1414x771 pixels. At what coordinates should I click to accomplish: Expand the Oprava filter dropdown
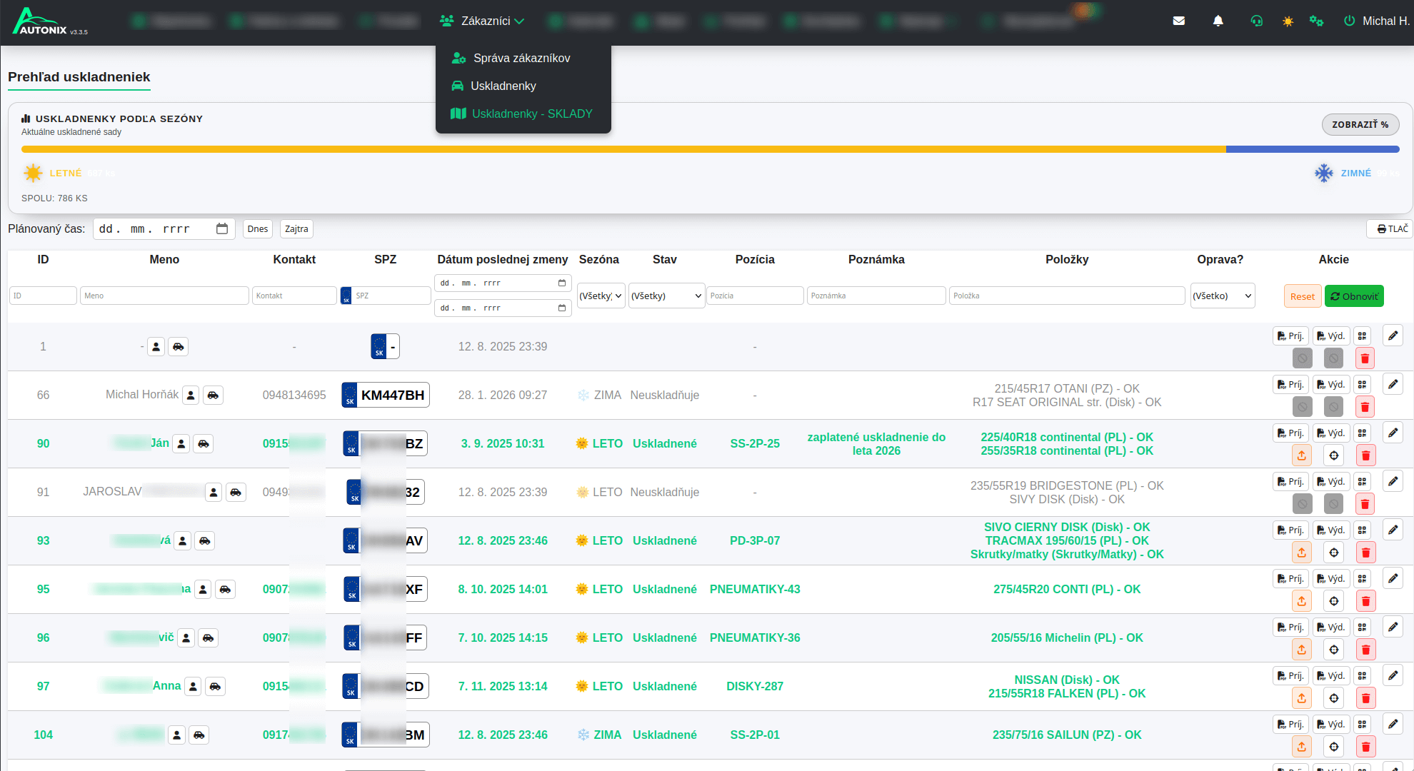(x=1222, y=296)
